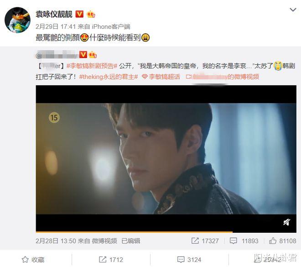Open the post options chevron menu

tap(293, 10)
